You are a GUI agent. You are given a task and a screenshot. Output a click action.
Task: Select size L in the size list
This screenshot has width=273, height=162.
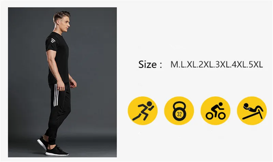click(x=182, y=65)
